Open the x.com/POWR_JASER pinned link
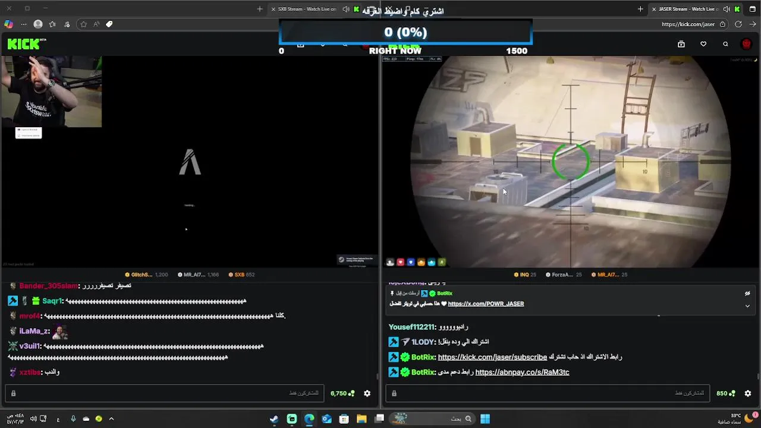The height and width of the screenshot is (428, 761). (x=486, y=304)
